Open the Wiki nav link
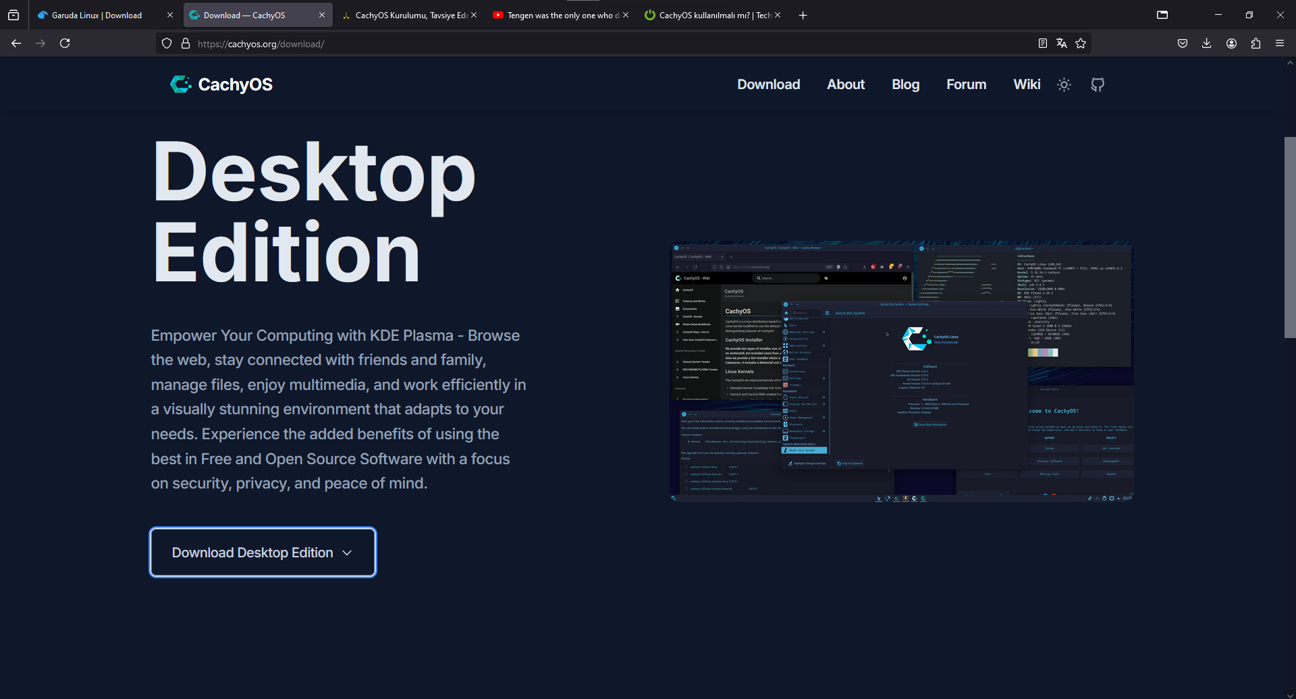 point(1027,84)
